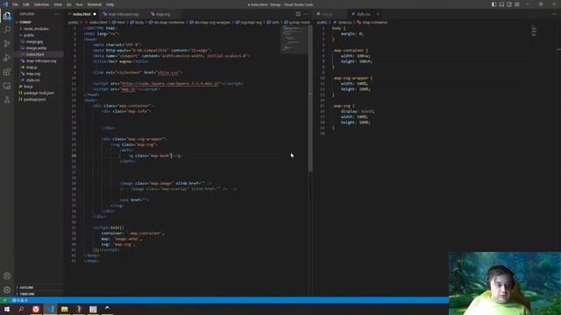Toggle secondary sidebar layout button
The image size is (561, 315).
pos(509,4)
